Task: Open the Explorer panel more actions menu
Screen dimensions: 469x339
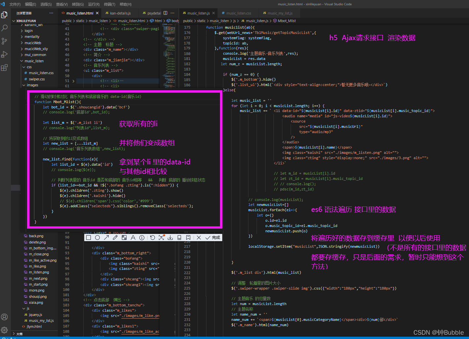Action: [x=51, y=13]
